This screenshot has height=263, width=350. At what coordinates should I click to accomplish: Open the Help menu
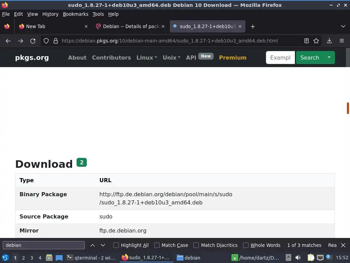[113, 14]
